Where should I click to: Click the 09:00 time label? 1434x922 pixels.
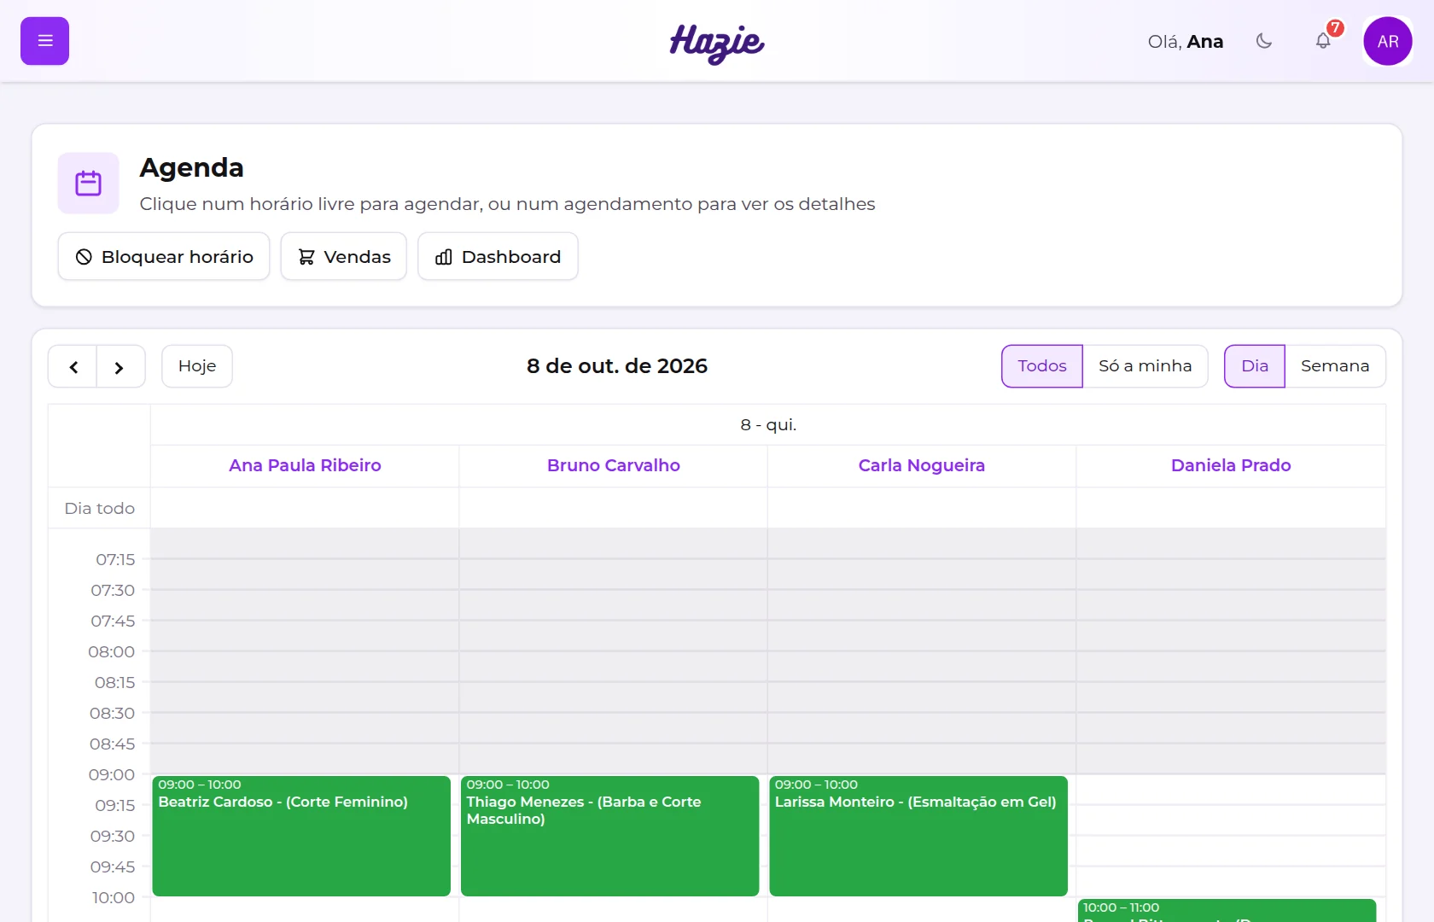pyautogui.click(x=112, y=774)
